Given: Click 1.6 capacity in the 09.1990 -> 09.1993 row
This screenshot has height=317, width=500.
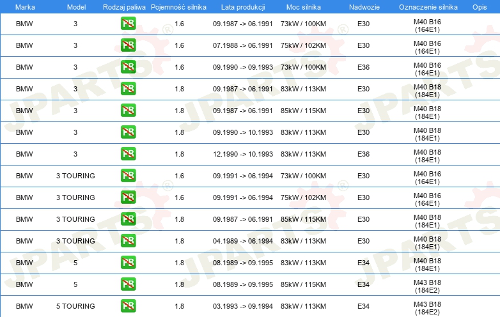Looking at the screenshot, I should click(x=179, y=67).
